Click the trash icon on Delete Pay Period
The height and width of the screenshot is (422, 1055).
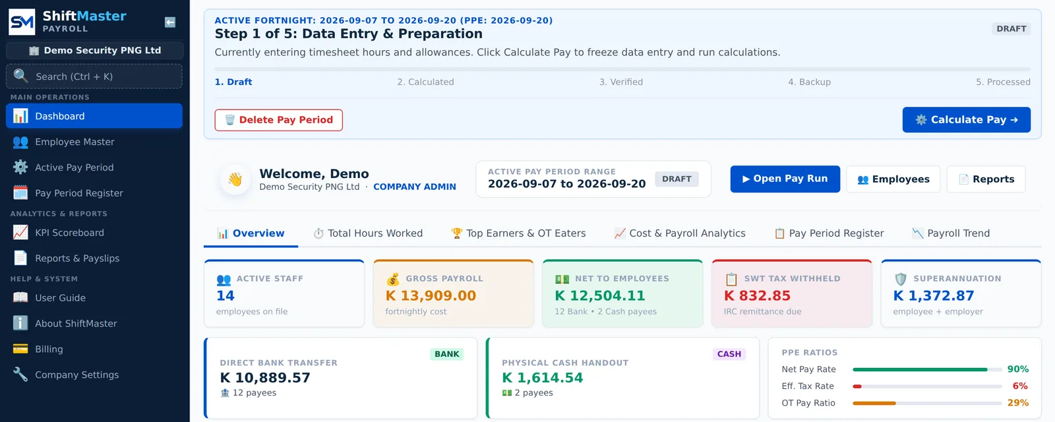click(x=230, y=120)
